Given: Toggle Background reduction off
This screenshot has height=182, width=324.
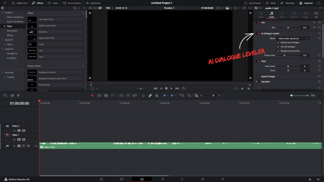Looking at the screenshot, I should point(278,51).
